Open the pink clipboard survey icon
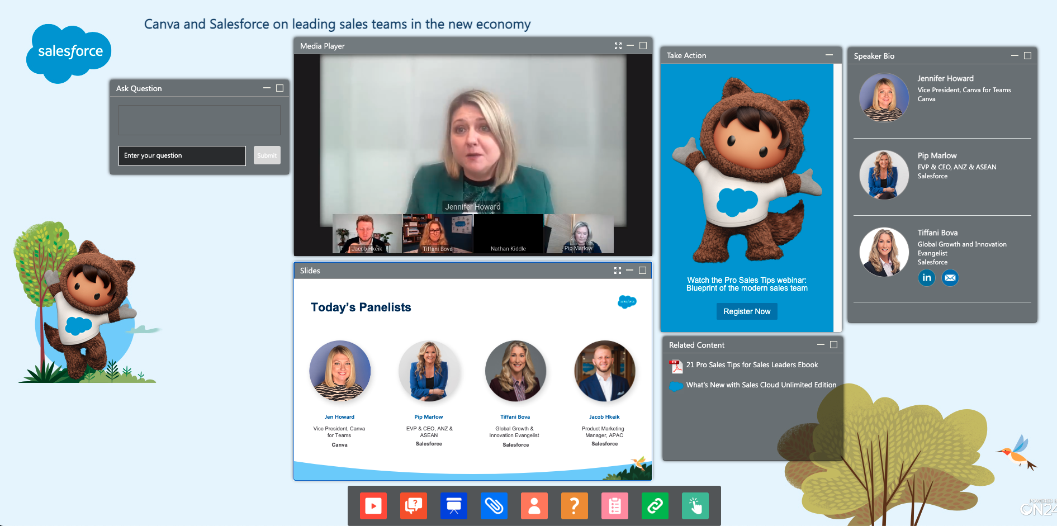 point(614,506)
